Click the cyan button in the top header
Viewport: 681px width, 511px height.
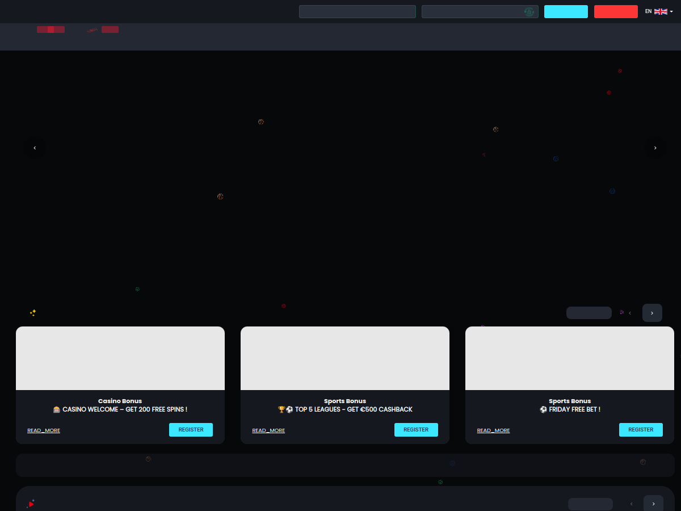tap(566, 11)
